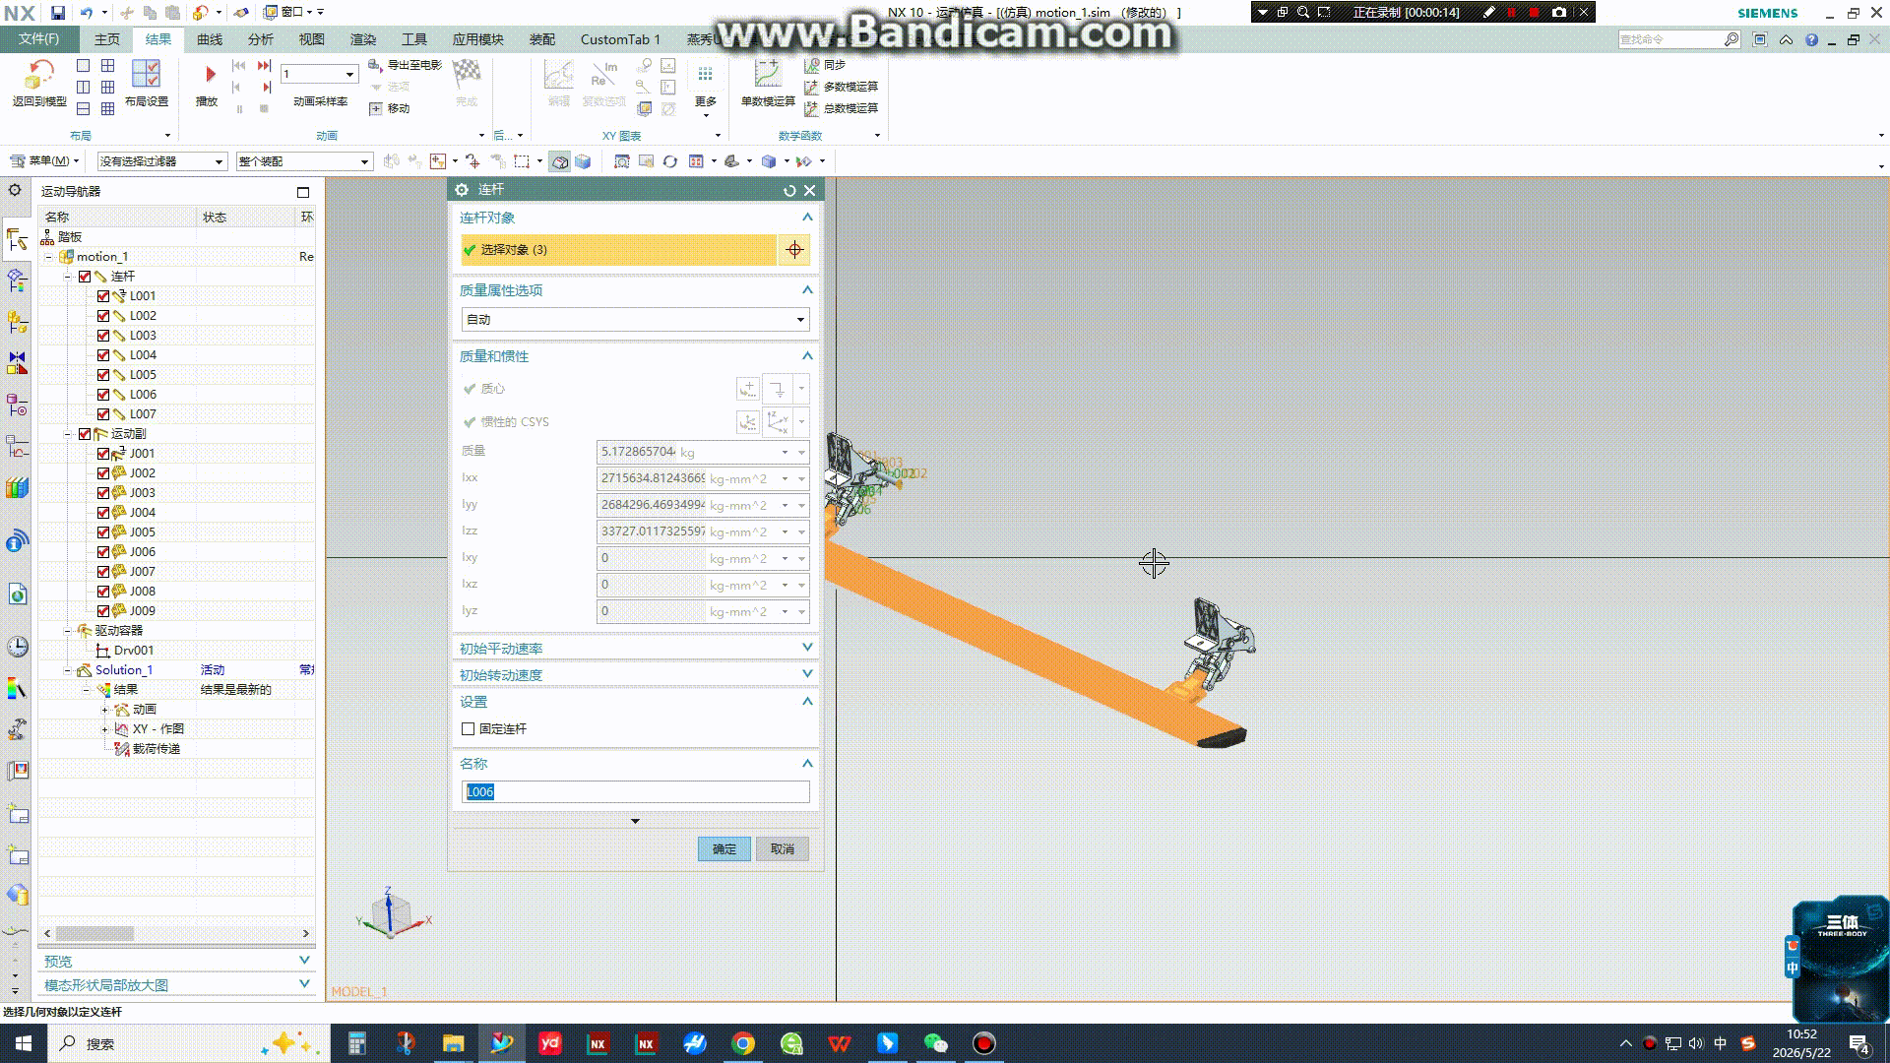Switch to the Analysis ribbon tab
The height and width of the screenshot is (1063, 1890).
click(x=261, y=39)
